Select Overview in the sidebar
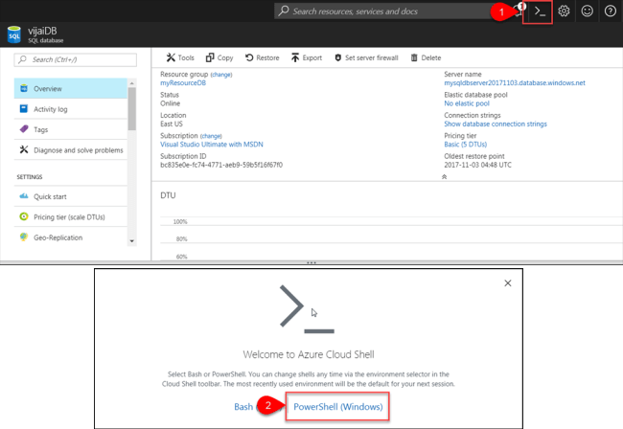This screenshot has width=623, height=429. point(71,88)
